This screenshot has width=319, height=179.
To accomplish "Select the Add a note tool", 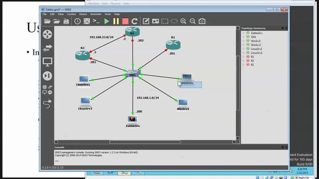I will [x=146, y=21].
